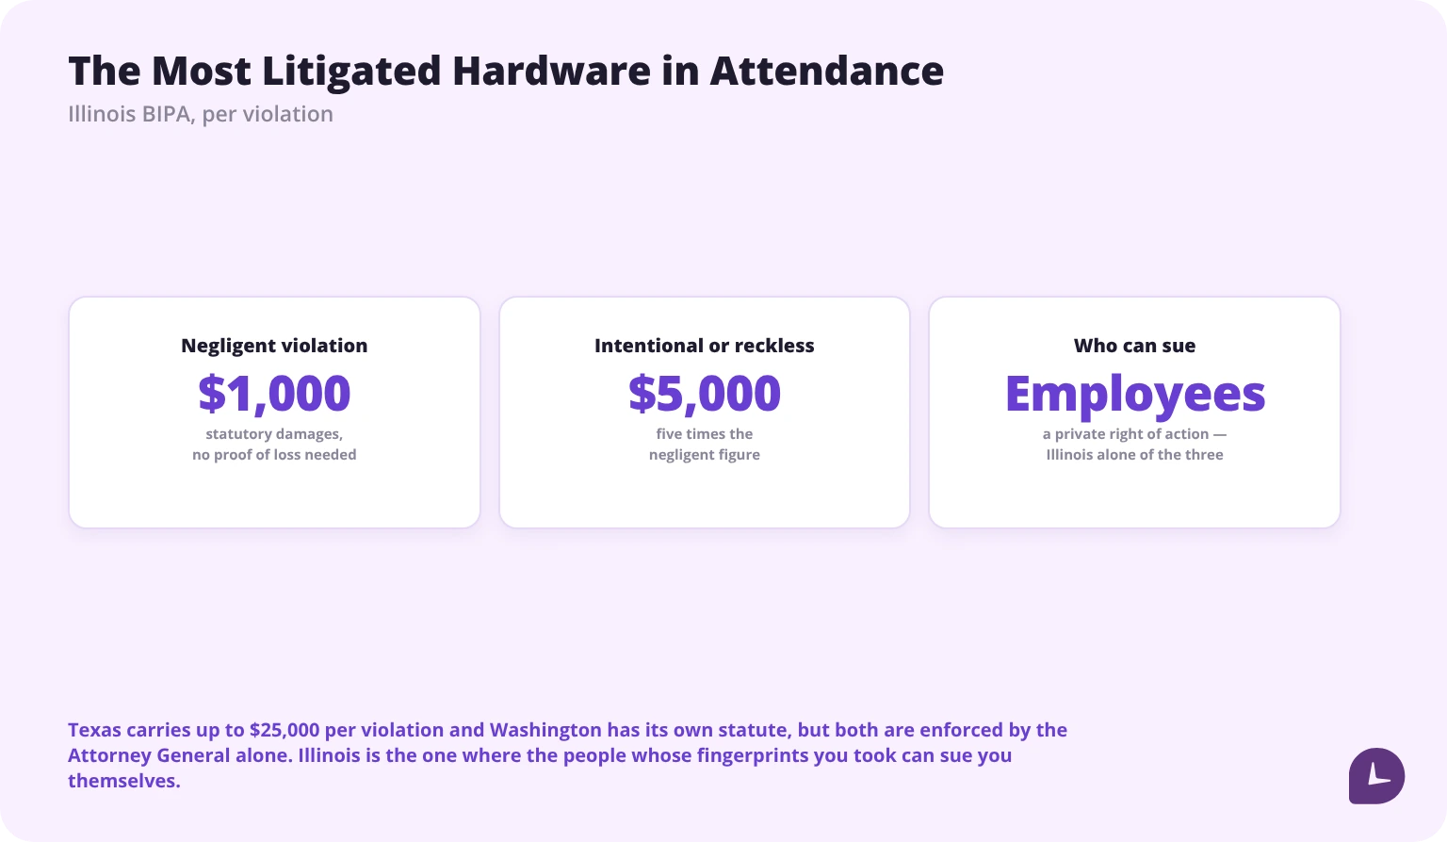Image resolution: width=1447 pixels, height=842 pixels.
Task: Open the Negligent violation card
Action: point(274,413)
